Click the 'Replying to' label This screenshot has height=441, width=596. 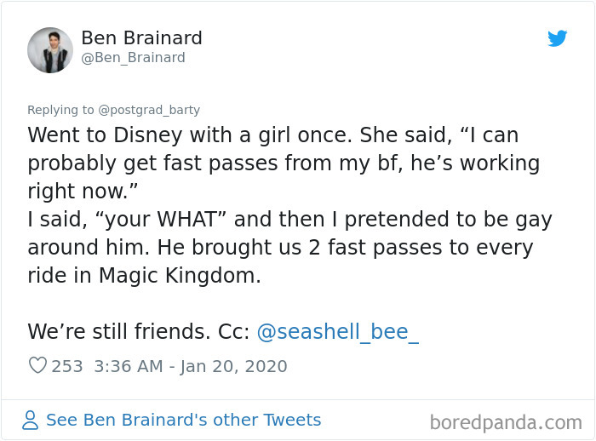click(x=60, y=110)
